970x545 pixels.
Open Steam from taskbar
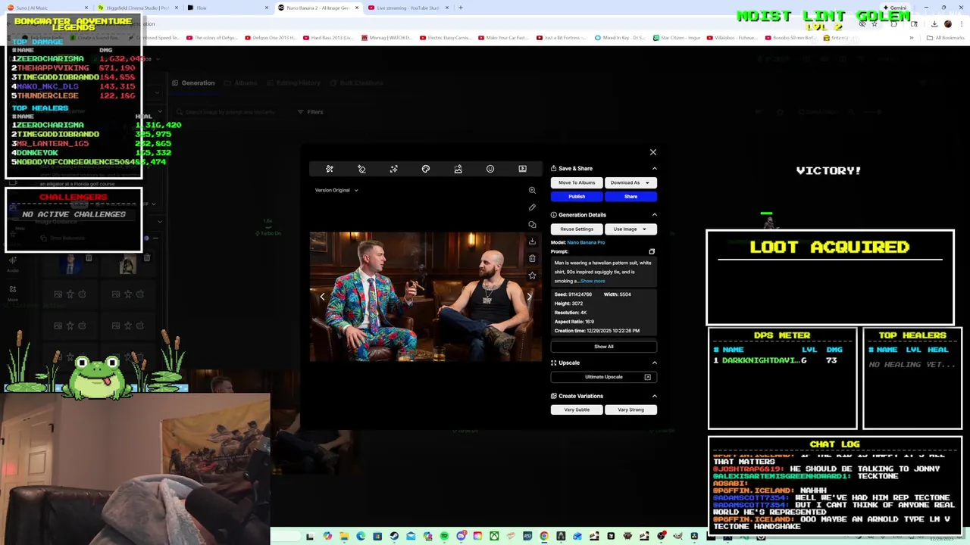pyautogui.click(x=394, y=537)
